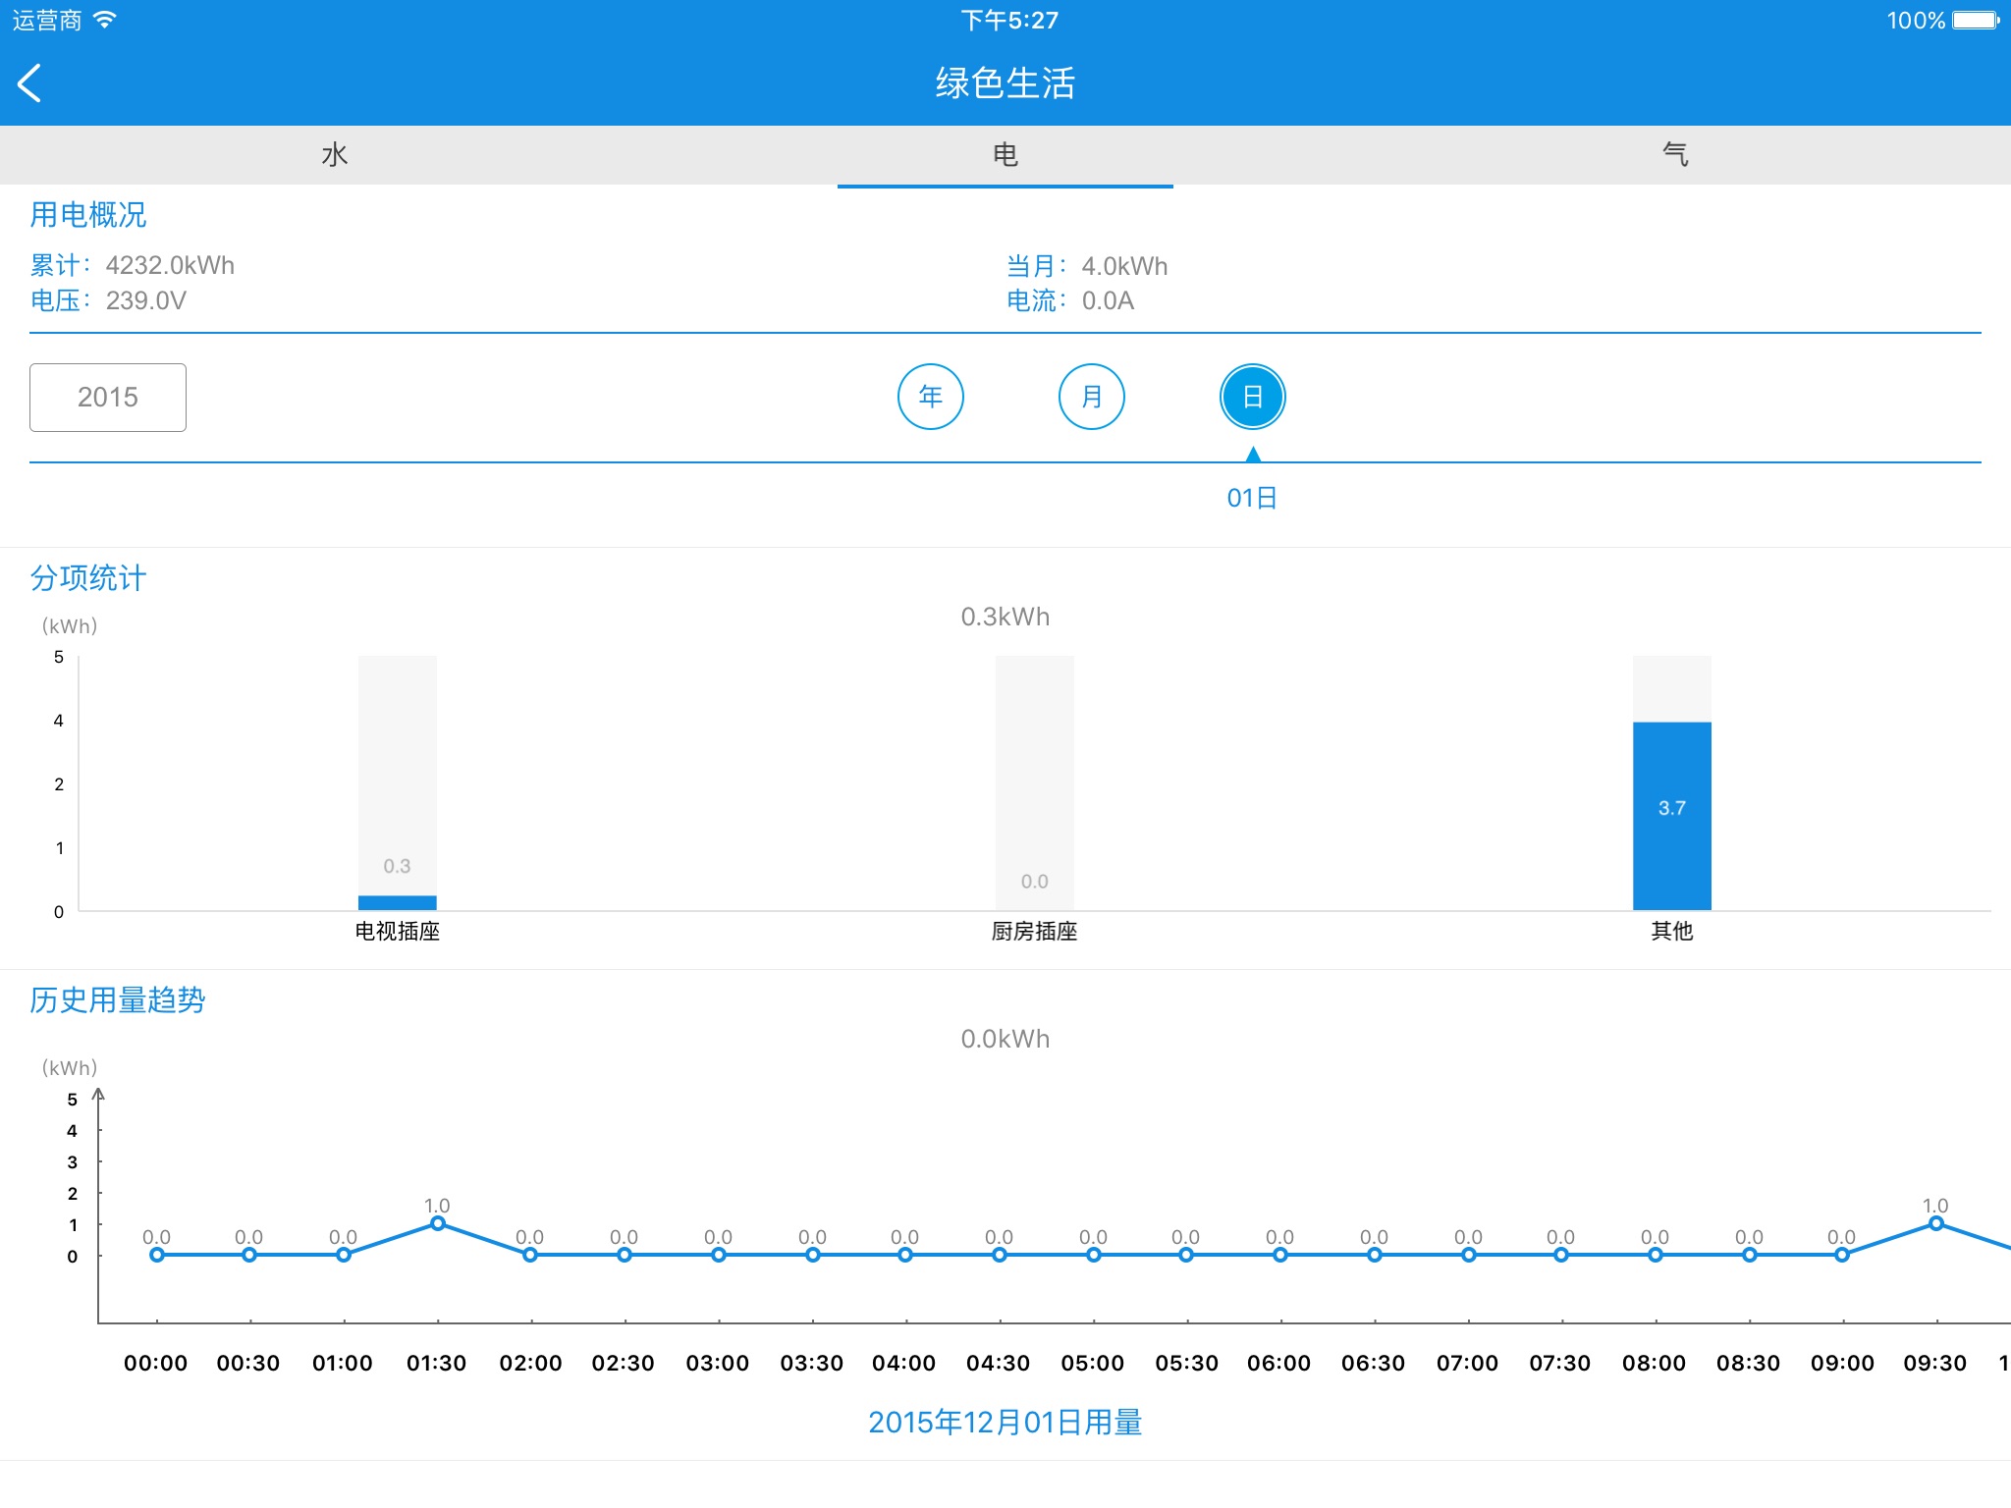Tap the 其他 bar showing 3.7
Viewport: 2011px width, 1508px height.
click(x=1672, y=815)
